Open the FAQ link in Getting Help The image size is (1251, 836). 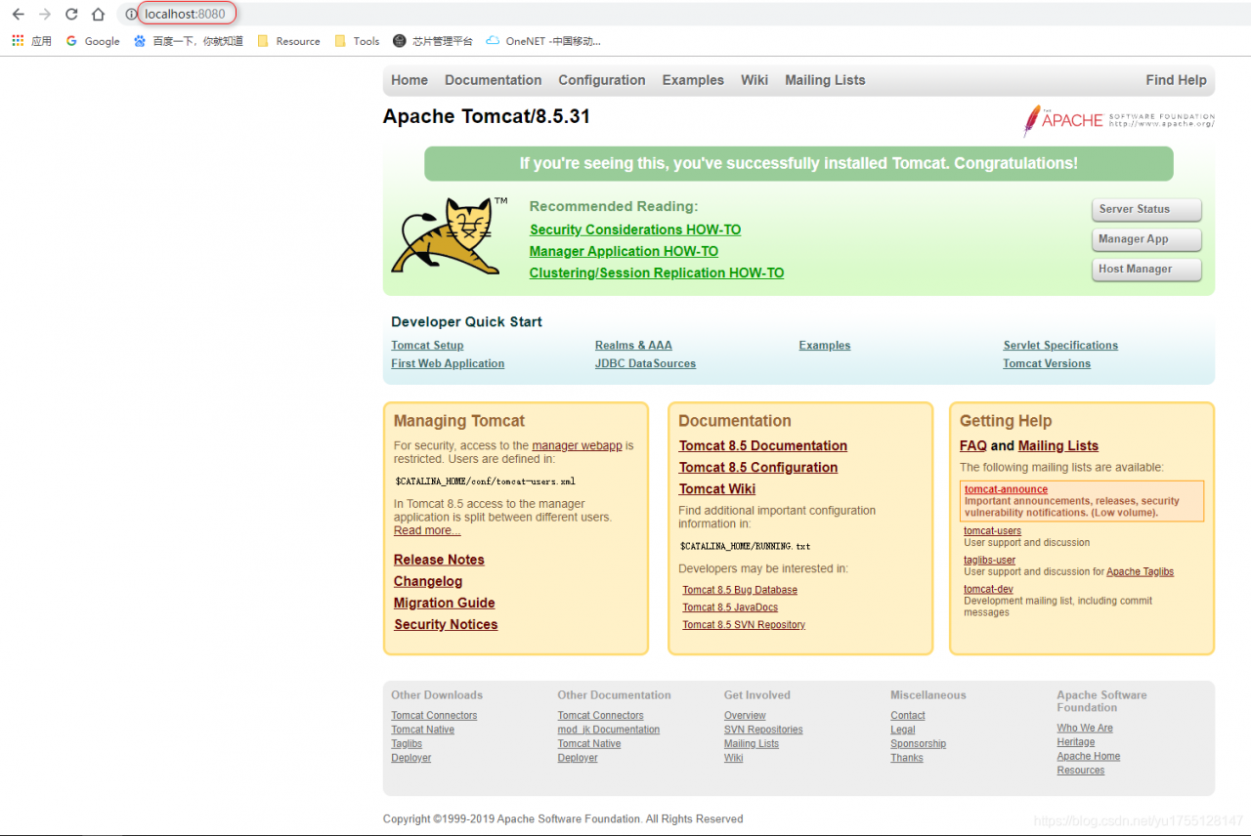(973, 445)
